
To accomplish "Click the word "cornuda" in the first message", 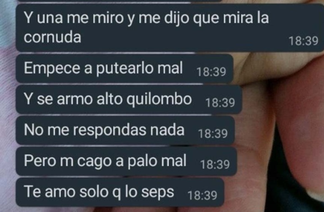I will point(52,38).
